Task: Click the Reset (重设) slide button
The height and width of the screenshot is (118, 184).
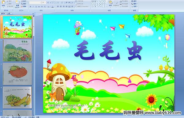Action: point(24,4)
